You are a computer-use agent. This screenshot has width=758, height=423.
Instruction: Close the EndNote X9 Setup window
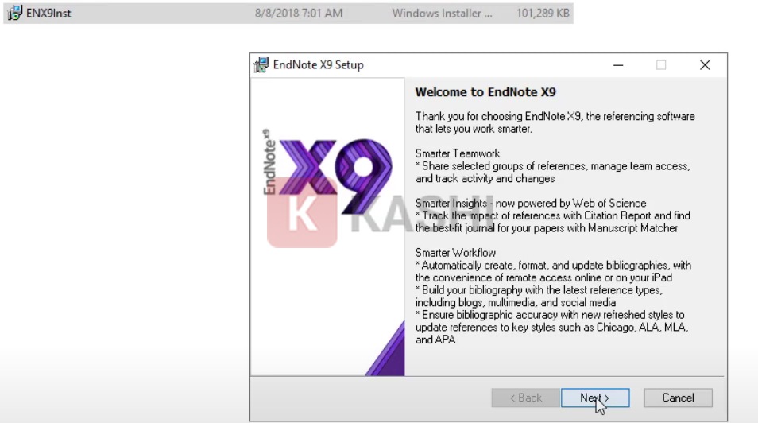[705, 65]
